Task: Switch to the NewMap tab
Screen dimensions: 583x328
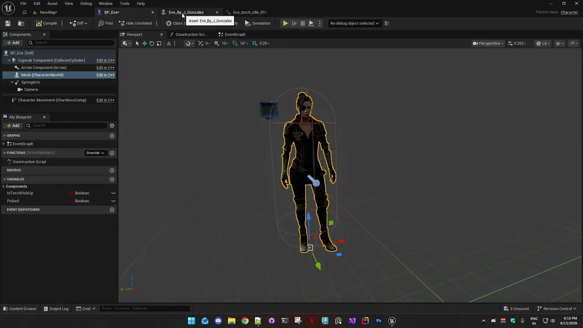Action: (x=48, y=12)
